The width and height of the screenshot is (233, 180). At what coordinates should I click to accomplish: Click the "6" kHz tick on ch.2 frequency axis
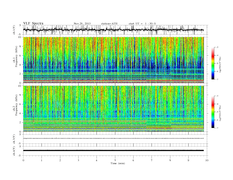tap(21, 104)
